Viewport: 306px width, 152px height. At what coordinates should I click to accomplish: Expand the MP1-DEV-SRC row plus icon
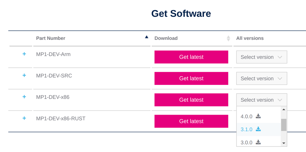24,75
